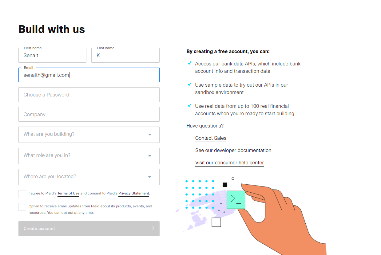Open the 'What are you building?' dropdown

click(89, 135)
